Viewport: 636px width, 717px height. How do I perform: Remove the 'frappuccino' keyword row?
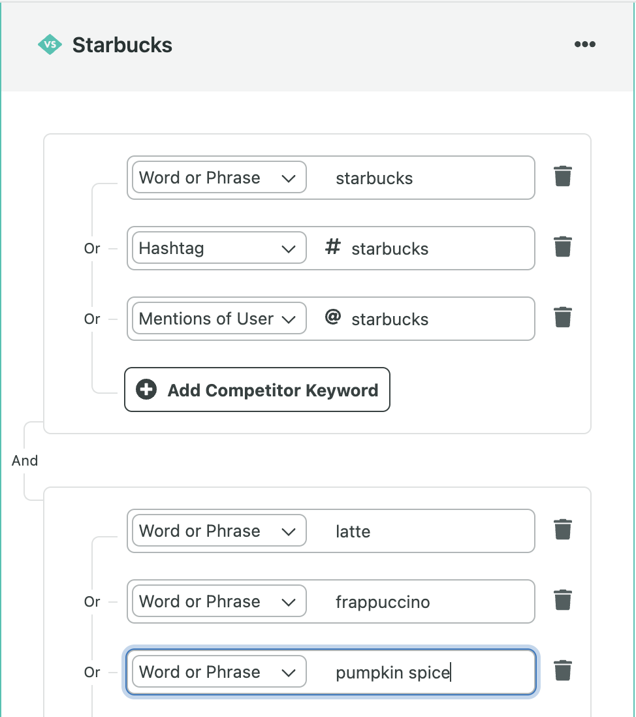point(563,600)
